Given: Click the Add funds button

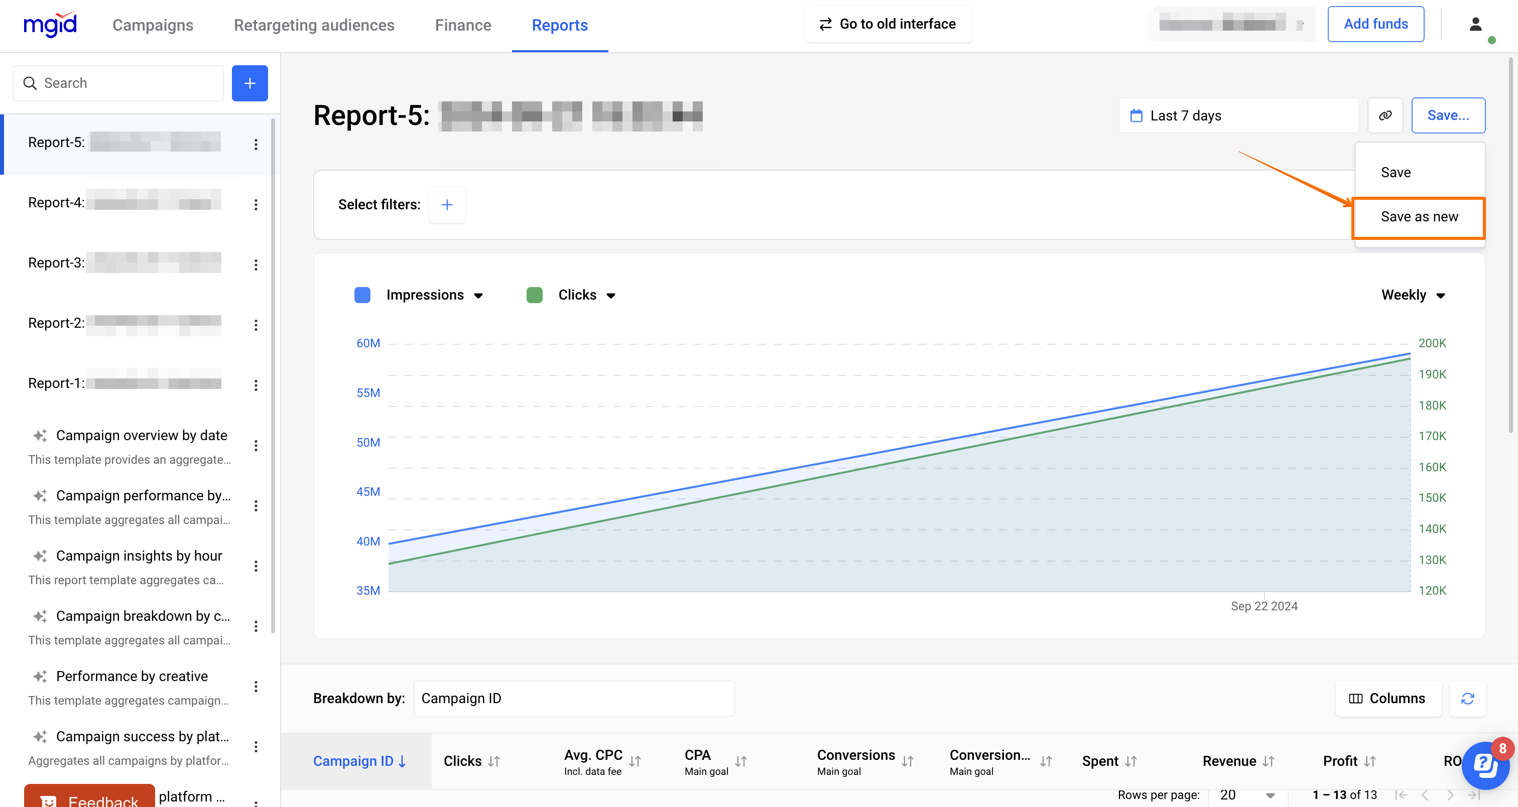Looking at the screenshot, I should point(1375,24).
